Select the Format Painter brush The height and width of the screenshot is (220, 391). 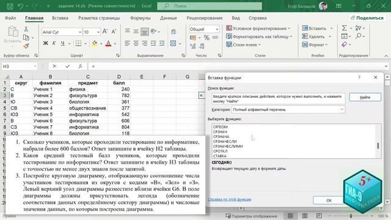26,46
